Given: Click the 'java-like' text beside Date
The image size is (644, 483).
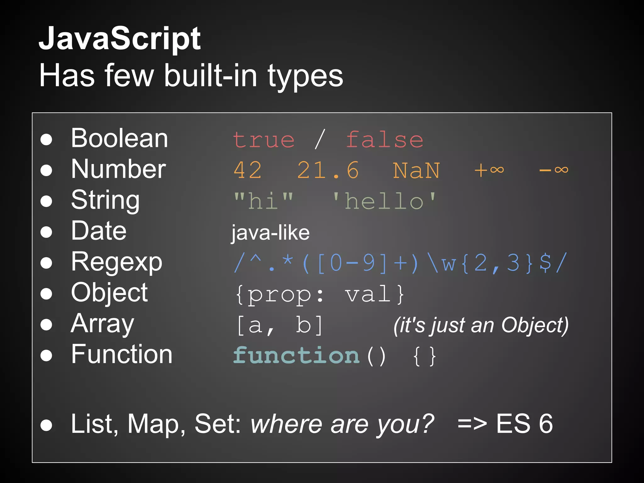Looking at the screenshot, I should click(270, 233).
